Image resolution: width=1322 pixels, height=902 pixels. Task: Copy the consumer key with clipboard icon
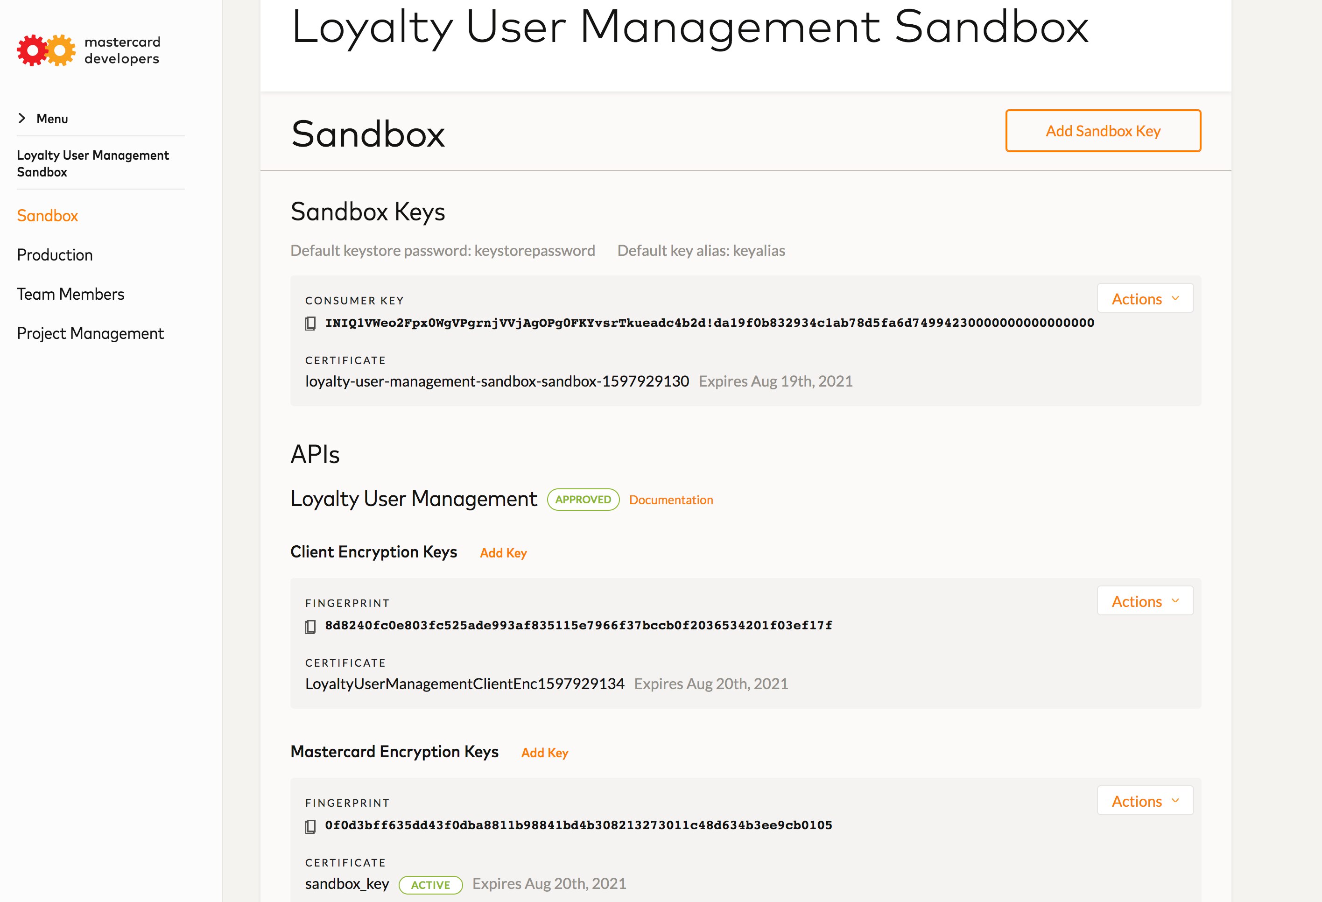(x=310, y=323)
